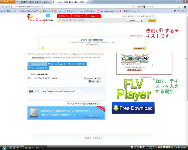Image resolution: width=188 pixels, height=150 pixels.
Task: Select the IM tab
Action: tap(63, 64)
